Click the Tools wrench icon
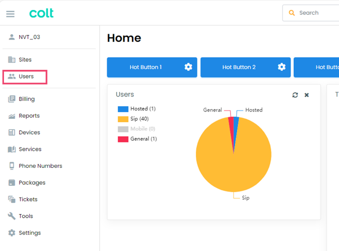The height and width of the screenshot is (251, 339). [12, 216]
